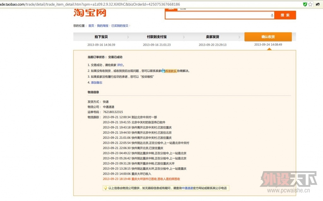Click the 05:26:42 快件到达重庆中转 tracking row
This screenshot has width=323, height=201.
coord(144,158)
